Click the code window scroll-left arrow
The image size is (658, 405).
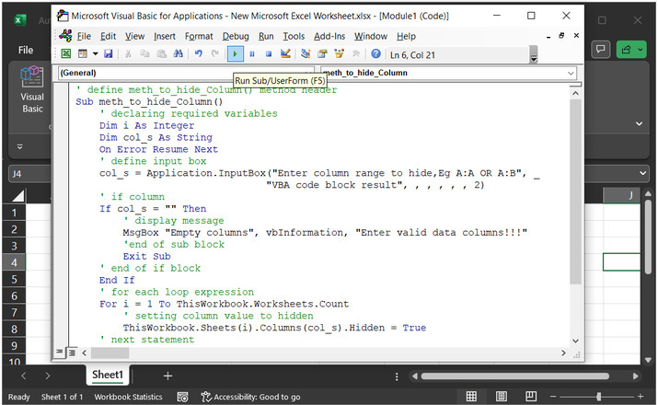[x=85, y=353]
